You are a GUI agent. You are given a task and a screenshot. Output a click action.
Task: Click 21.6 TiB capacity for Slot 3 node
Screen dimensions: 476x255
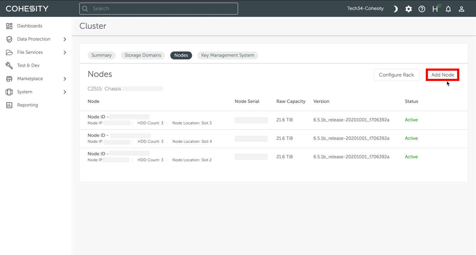pos(284,120)
